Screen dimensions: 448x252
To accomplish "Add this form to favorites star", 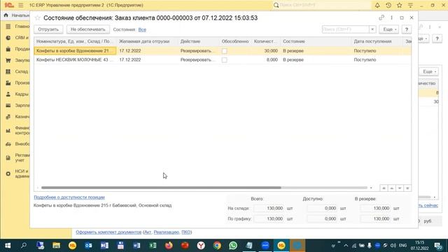I will tap(37, 18).
